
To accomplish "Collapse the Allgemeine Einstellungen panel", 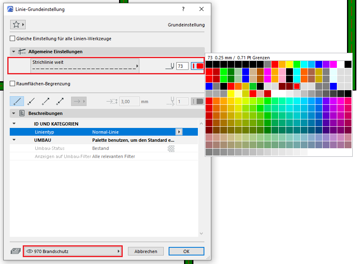I will pos(14,52).
